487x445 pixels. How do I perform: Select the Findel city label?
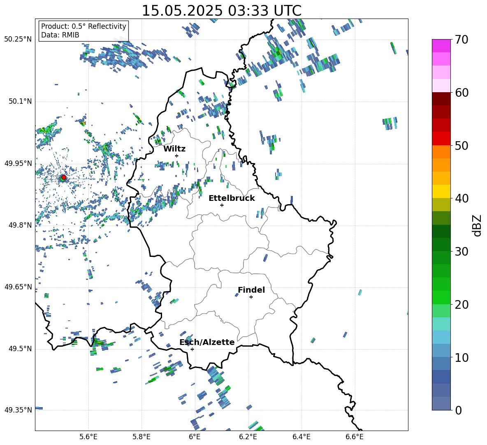click(251, 290)
